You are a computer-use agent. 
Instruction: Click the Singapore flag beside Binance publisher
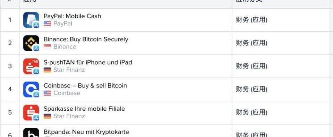click(48, 47)
